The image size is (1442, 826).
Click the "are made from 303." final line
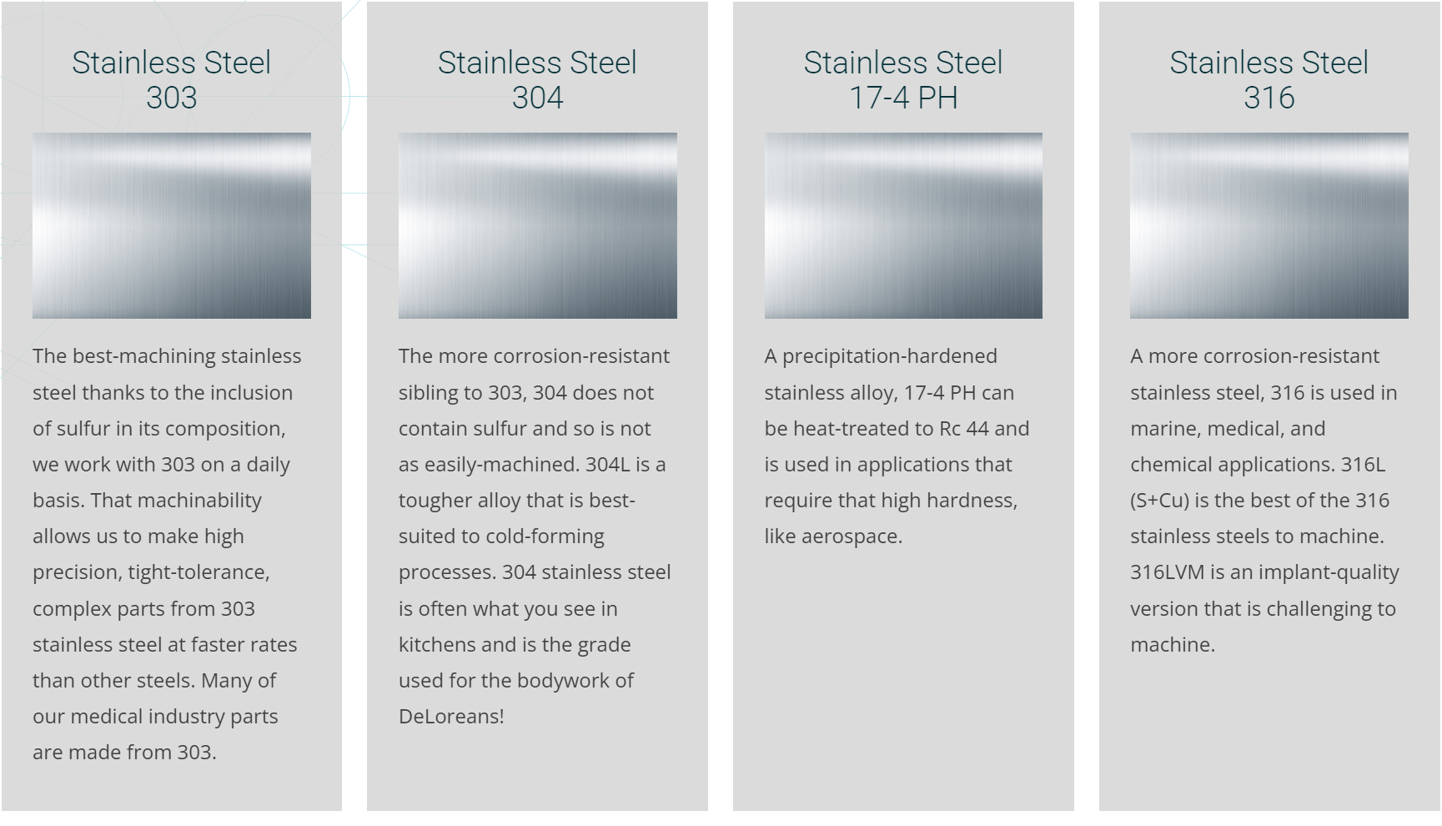(124, 753)
